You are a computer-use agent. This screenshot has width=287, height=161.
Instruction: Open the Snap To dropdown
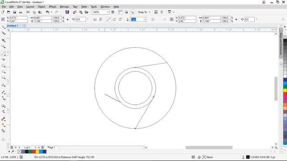tap(144, 12)
